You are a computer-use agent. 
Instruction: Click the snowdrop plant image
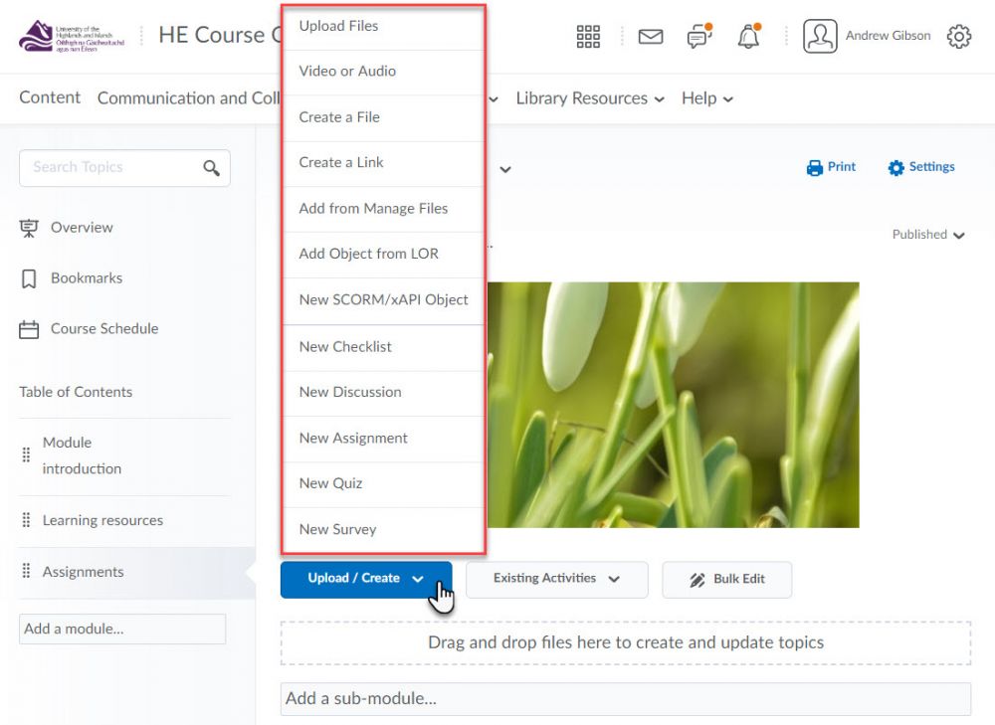673,405
